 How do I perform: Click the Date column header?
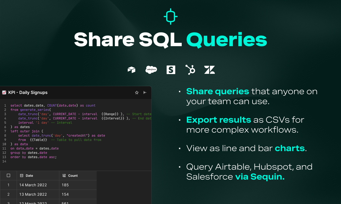(x=38, y=176)
